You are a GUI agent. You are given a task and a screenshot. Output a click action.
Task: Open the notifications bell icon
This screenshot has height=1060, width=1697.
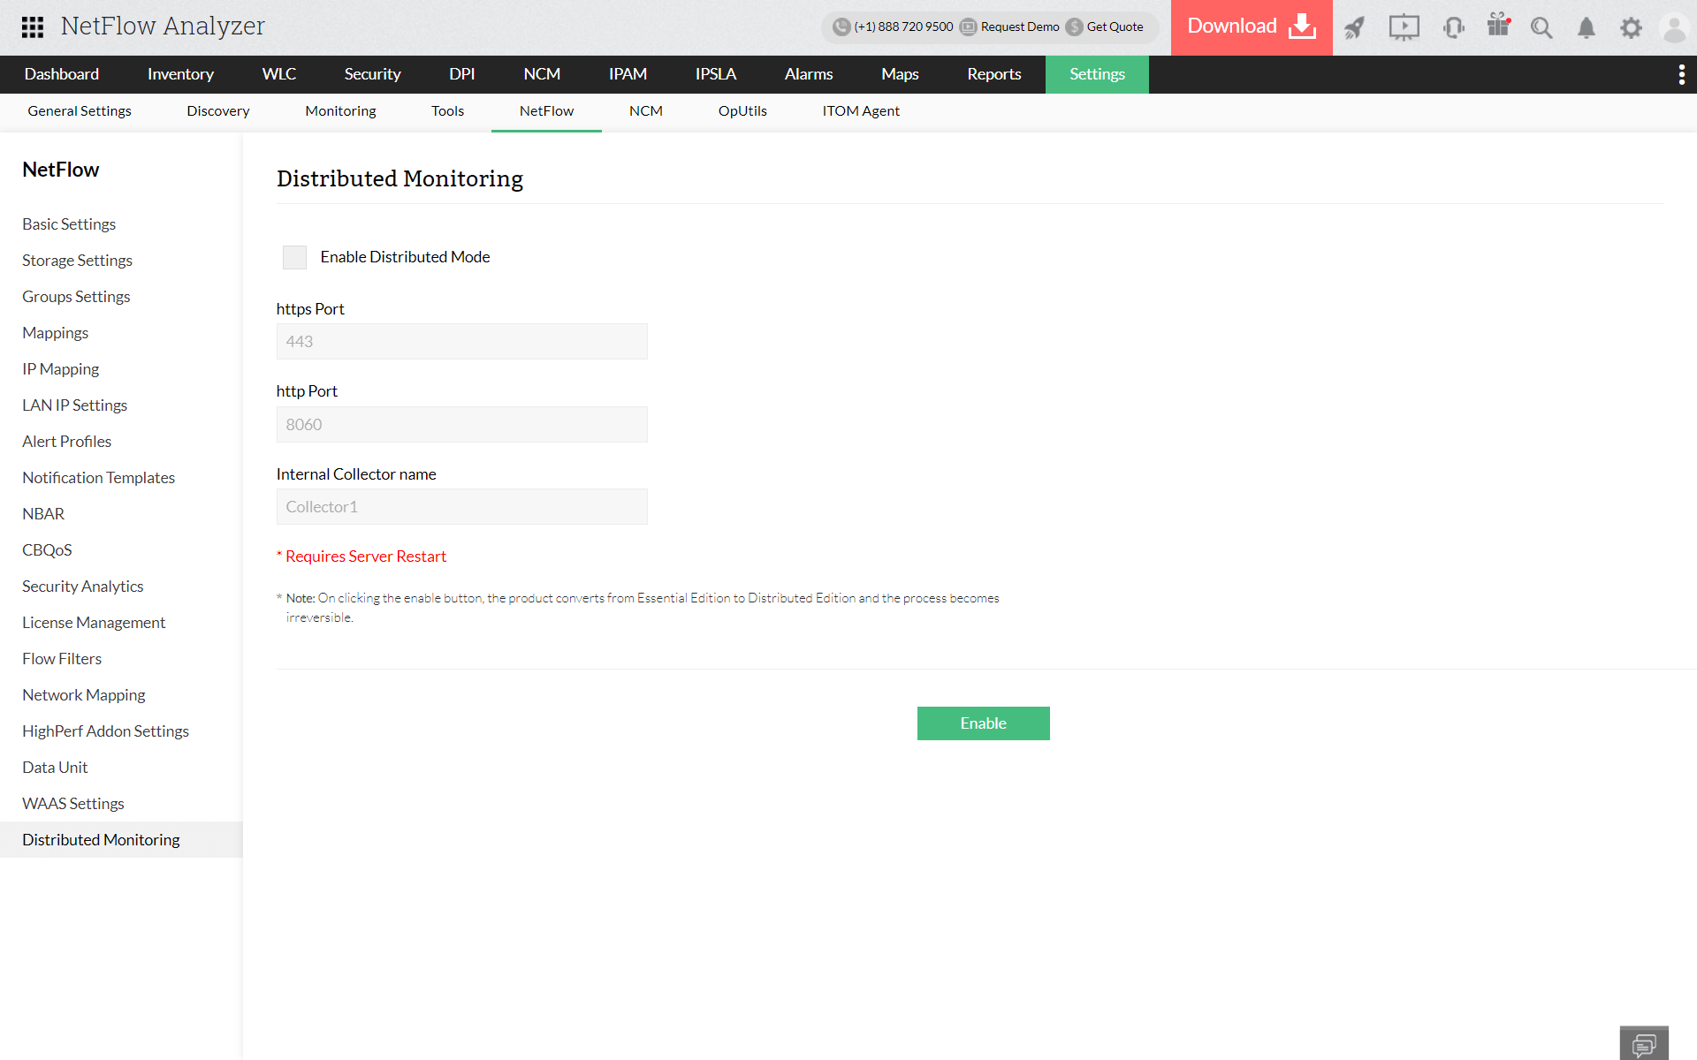coord(1586,27)
